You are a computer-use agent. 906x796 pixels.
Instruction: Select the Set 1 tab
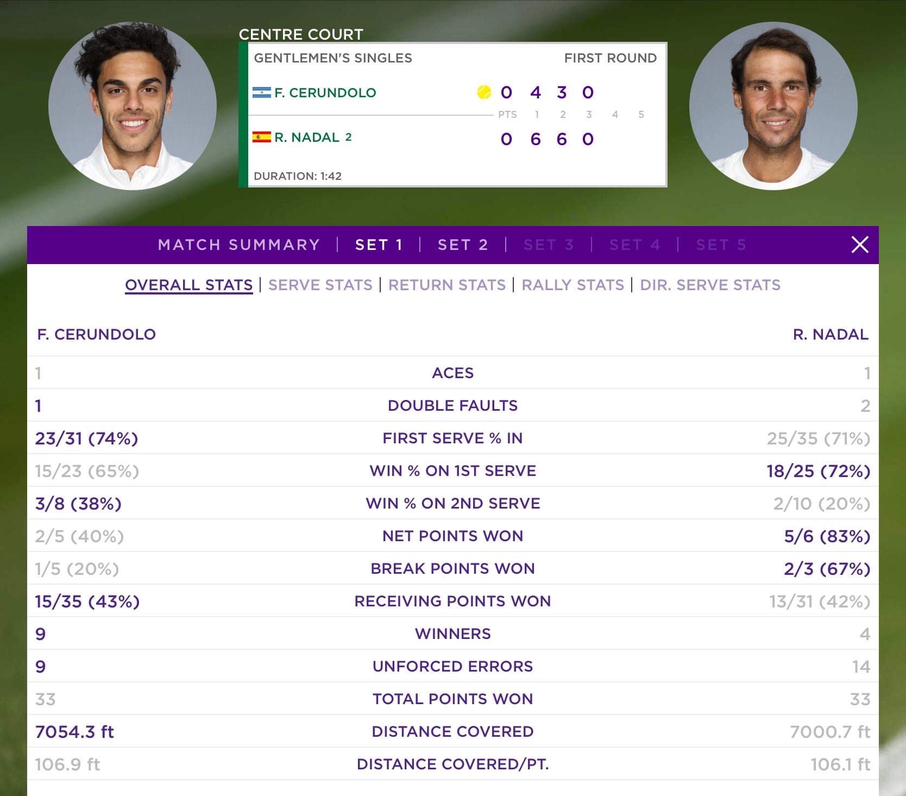[x=379, y=245]
